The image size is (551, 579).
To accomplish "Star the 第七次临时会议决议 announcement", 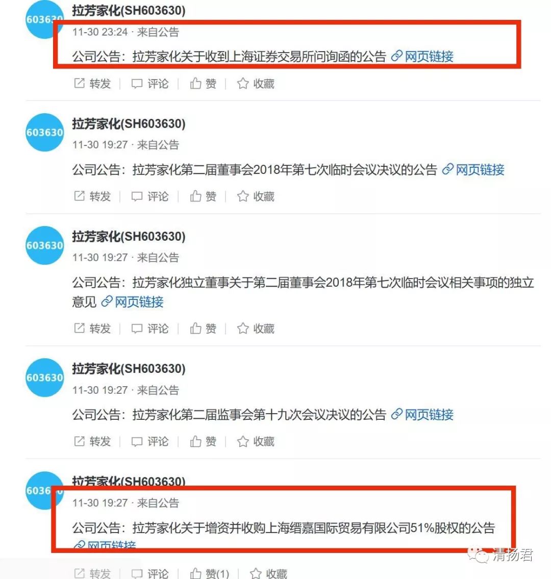I will (256, 196).
